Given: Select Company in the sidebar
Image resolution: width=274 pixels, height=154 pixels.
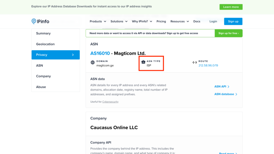Looking at the screenshot, I should tap(56, 76).
